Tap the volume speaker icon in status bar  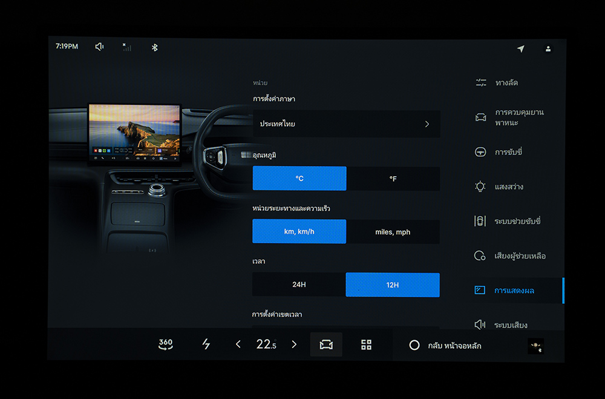coord(99,47)
